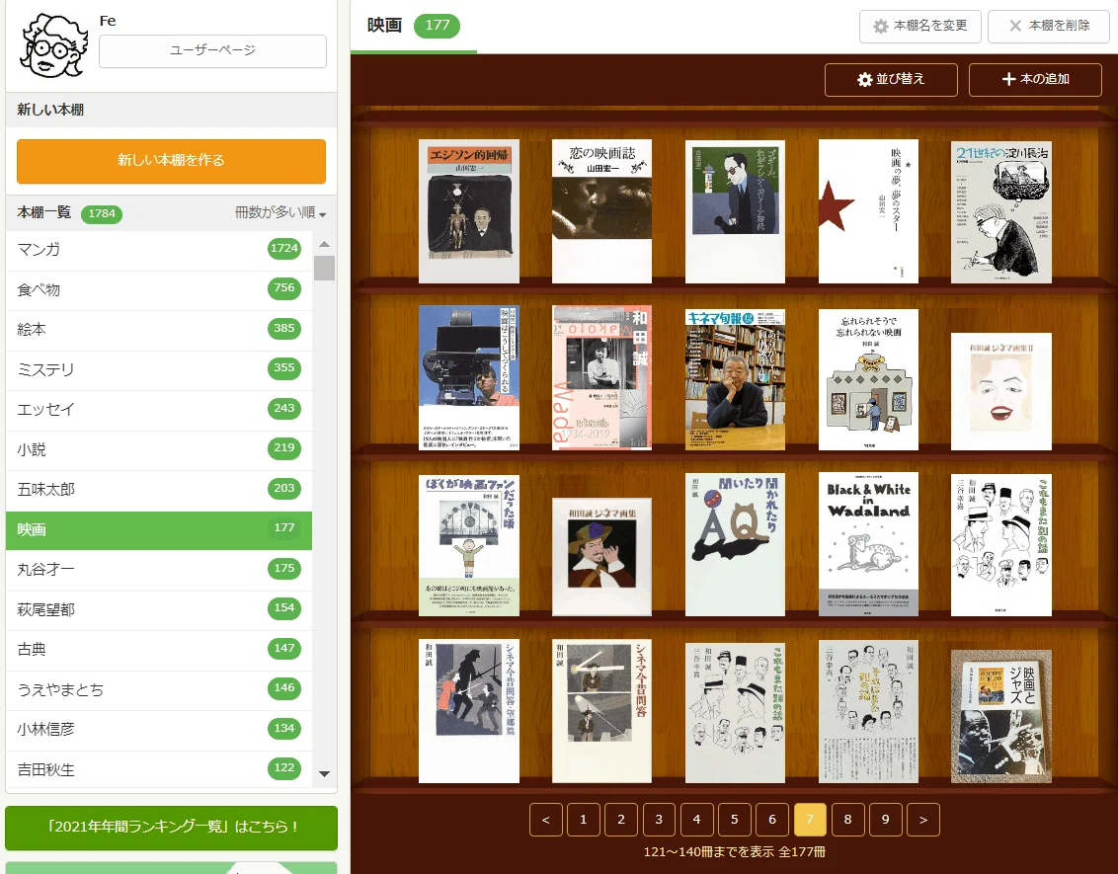The height and width of the screenshot is (874, 1118).
Task: Open the ぼくが映画ファンだった頃 cover
Action: 468,545
